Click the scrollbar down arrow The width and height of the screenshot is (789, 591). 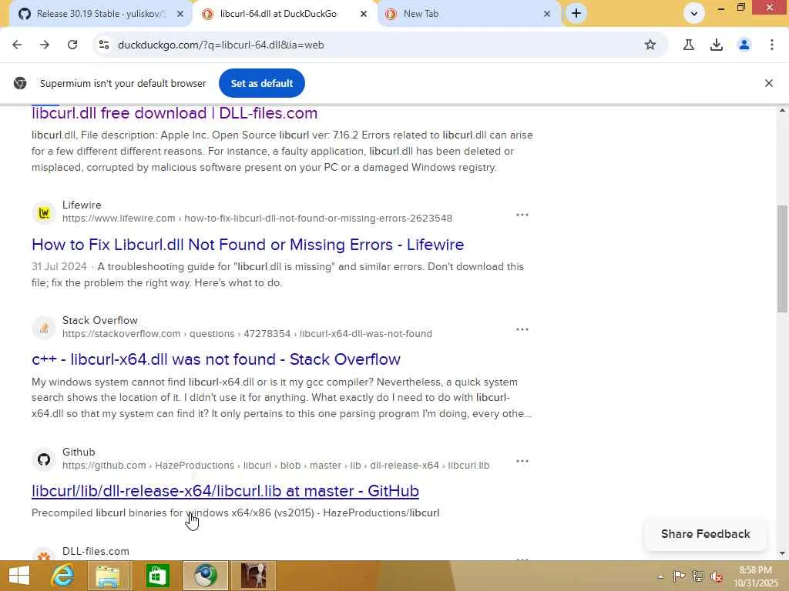782,554
